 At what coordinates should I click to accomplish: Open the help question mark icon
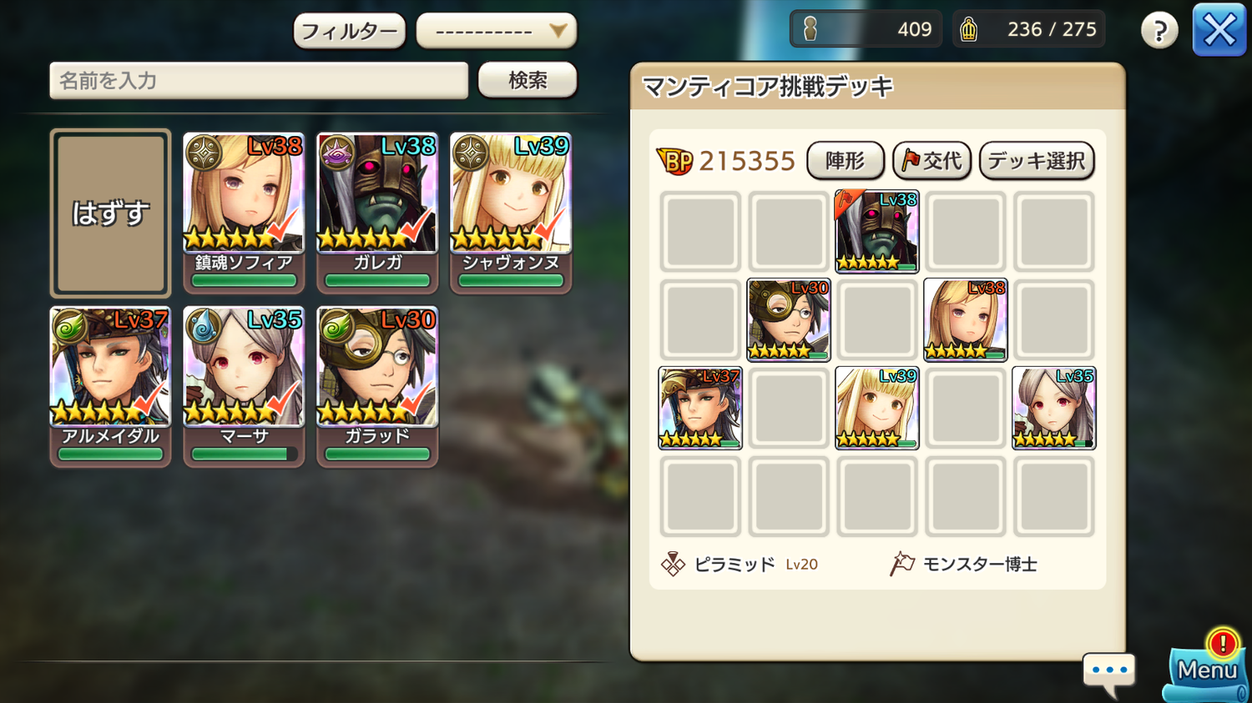tap(1159, 31)
